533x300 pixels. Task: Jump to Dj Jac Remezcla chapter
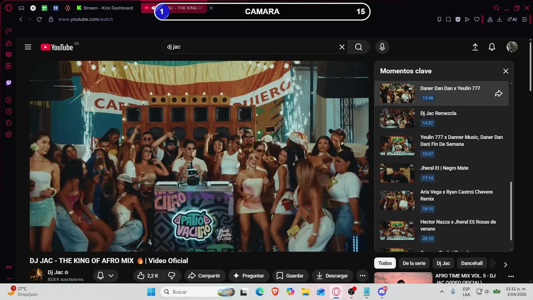(441, 118)
